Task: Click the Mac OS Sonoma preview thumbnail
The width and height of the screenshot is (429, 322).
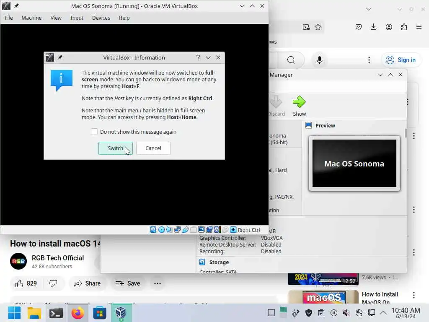Action: point(354,163)
